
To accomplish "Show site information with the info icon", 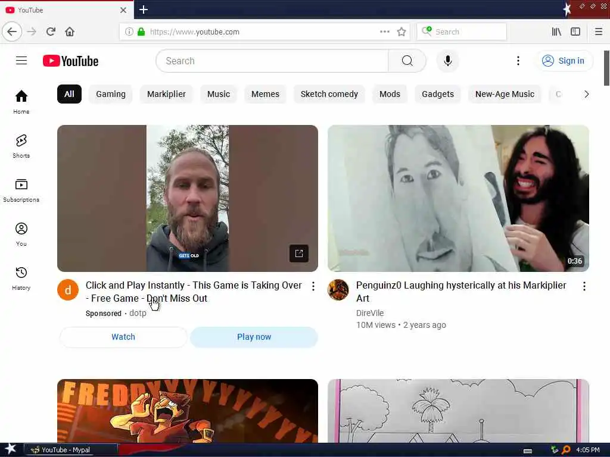I will 129,32.
